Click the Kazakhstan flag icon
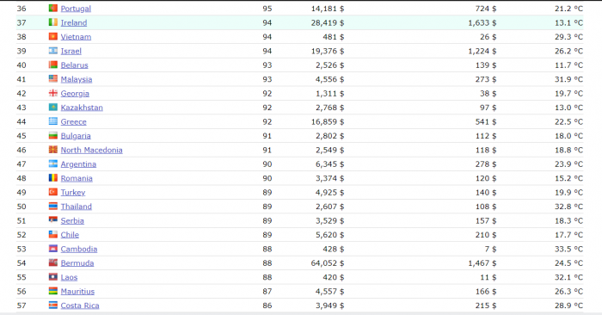Image resolution: width=602 pixels, height=315 pixels. tap(53, 108)
